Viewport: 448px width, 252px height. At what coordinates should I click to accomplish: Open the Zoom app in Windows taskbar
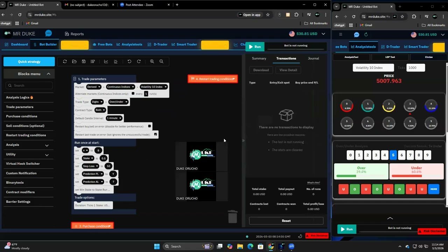pos(291,246)
